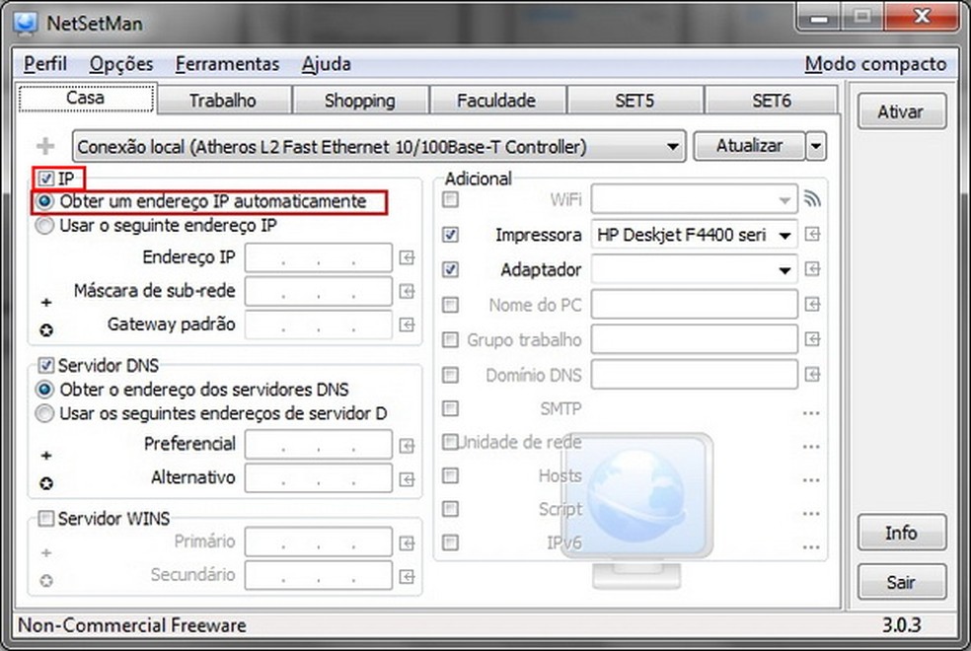
Task: Uncheck the Impressora checkbox
Action: pos(451,235)
